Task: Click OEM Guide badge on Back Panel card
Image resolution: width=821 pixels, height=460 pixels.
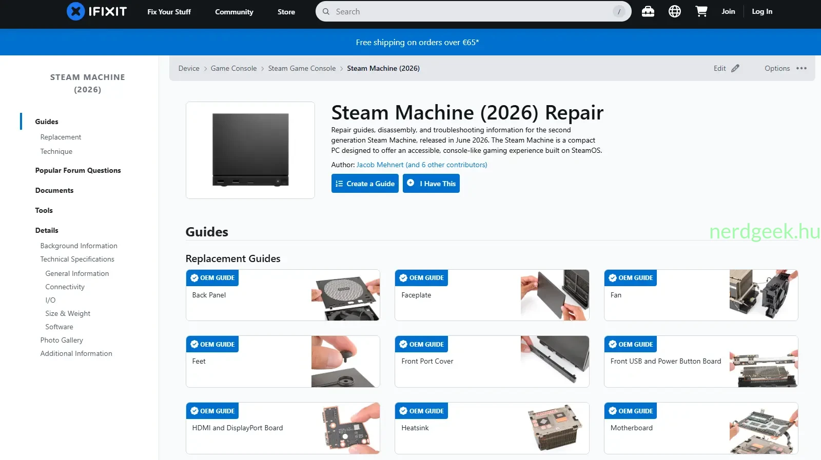Action: pyautogui.click(x=212, y=278)
